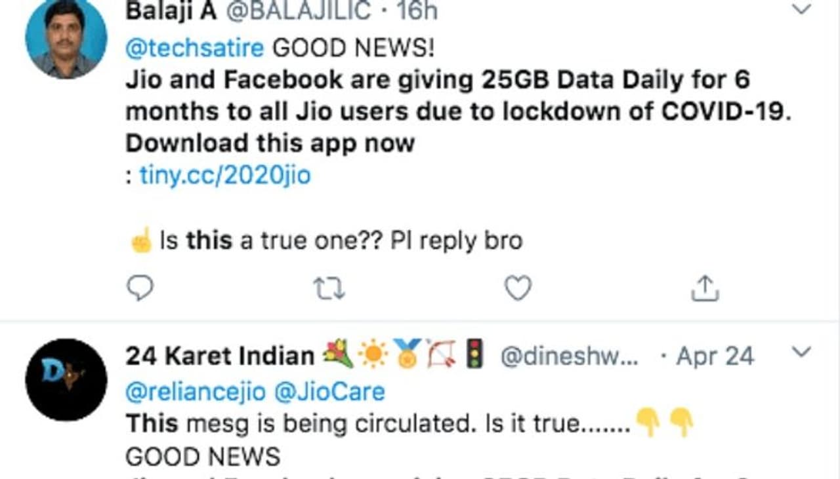Click the reply icon under Balaji's tweet
Viewport: 840px width, 479px height.
click(x=139, y=288)
